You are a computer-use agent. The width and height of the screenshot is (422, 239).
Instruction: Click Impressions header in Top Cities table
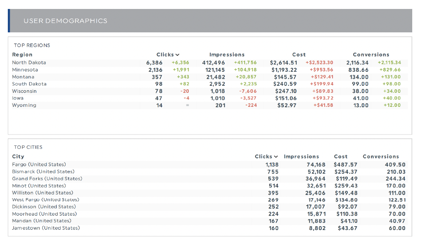click(x=301, y=156)
